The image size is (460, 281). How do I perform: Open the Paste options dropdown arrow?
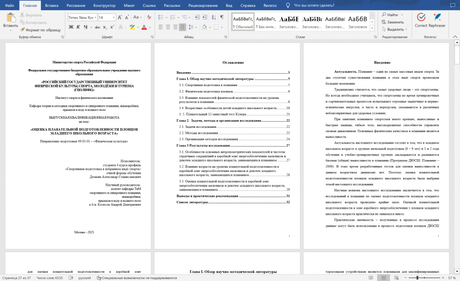pos(11,30)
